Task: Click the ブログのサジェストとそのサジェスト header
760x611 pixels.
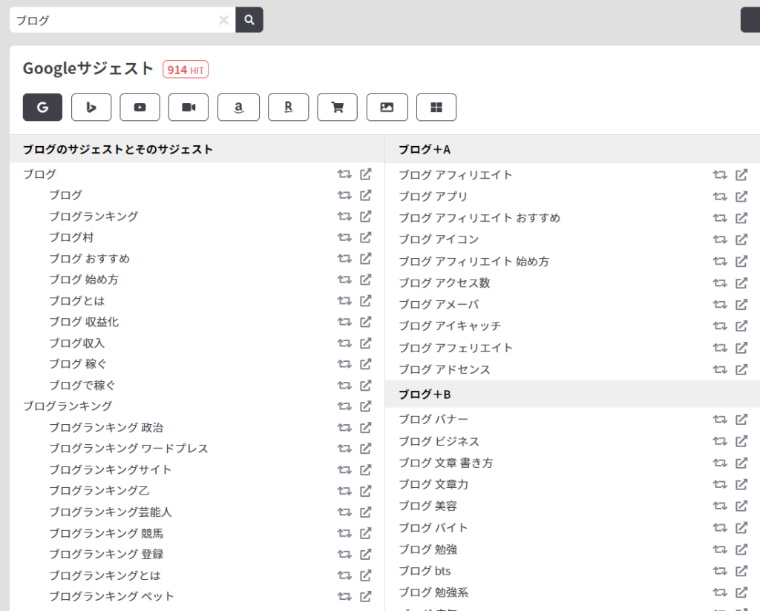Action: pos(118,149)
